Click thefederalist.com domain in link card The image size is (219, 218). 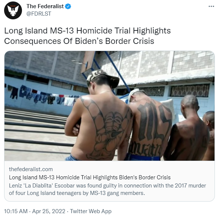point(31,169)
